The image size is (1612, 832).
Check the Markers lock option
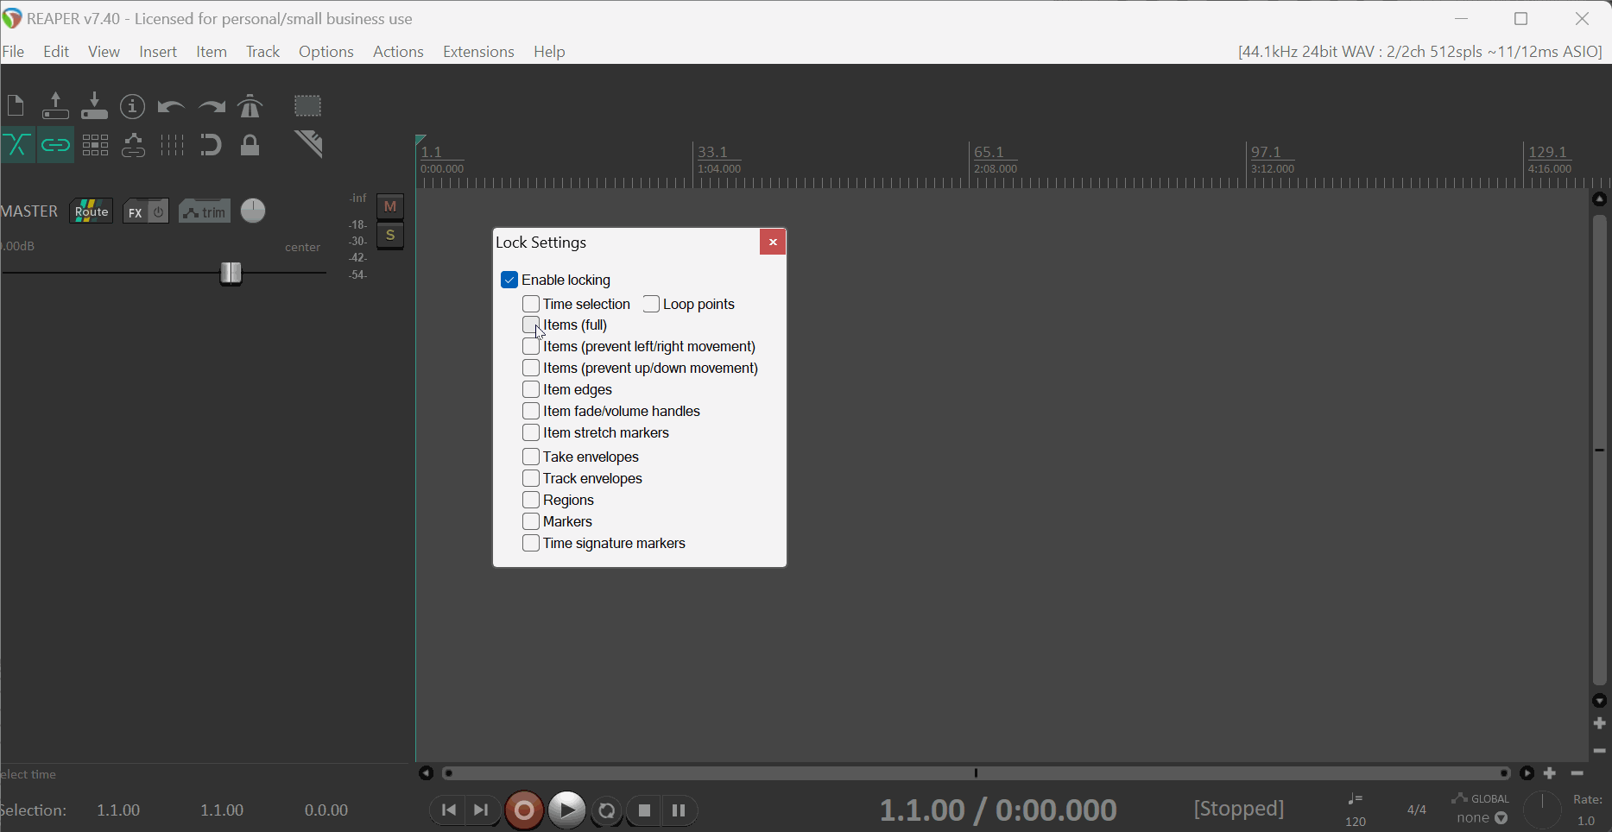pyautogui.click(x=531, y=521)
